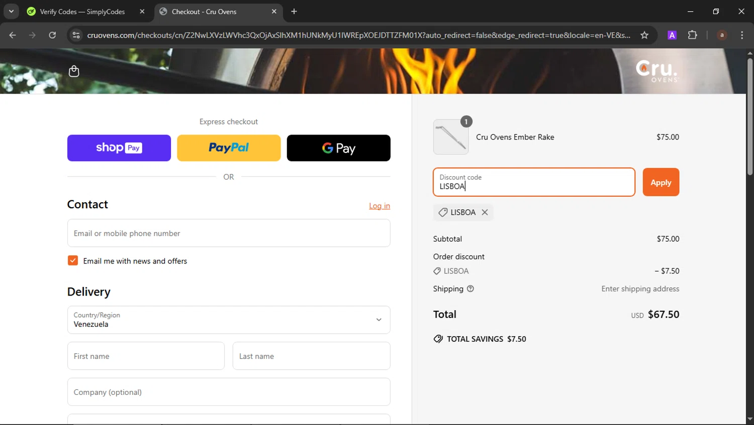Pay with Shop Pay
This screenshot has width=754, height=425.
click(x=119, y=148)
